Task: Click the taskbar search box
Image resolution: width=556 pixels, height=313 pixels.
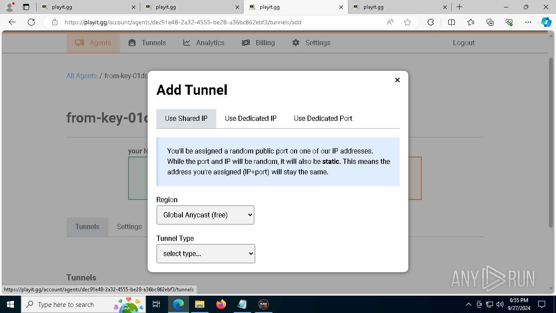Action: click(x=83, y=304)
